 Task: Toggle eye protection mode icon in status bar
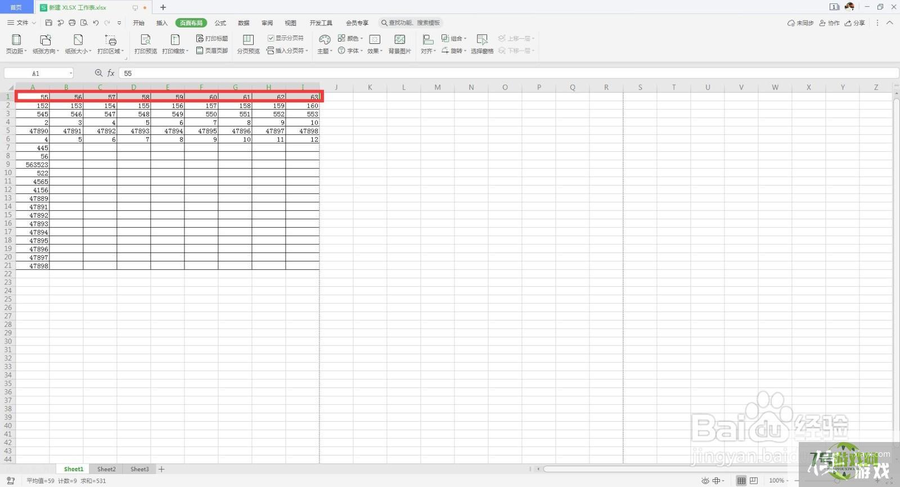(x=705, y=481)
